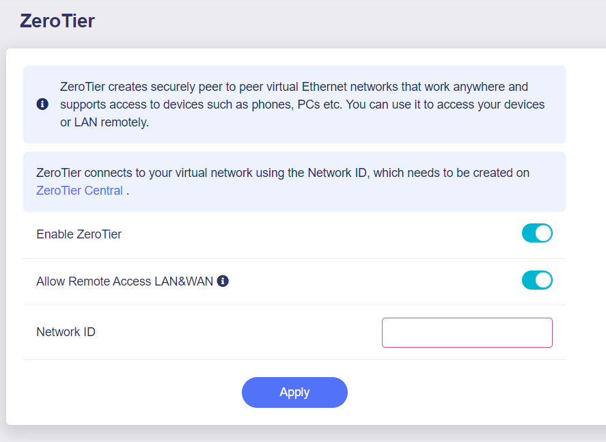Click the "Network ID" field label
Screen dimensions: 606x442
click(66, 333)
